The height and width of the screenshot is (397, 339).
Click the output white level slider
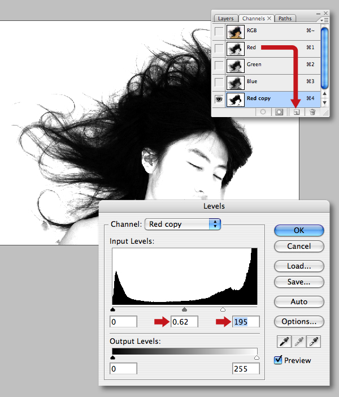coord(257,357)
